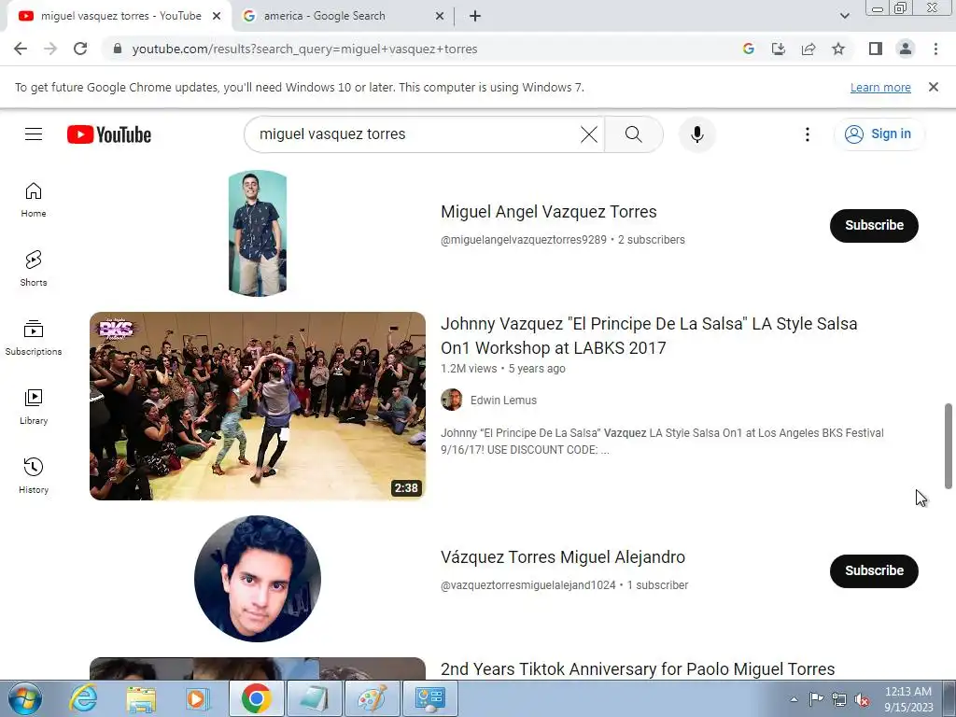This screenshot has height=717, width=956.
Task: Click the magnifier search button
Action: (634, 134)
